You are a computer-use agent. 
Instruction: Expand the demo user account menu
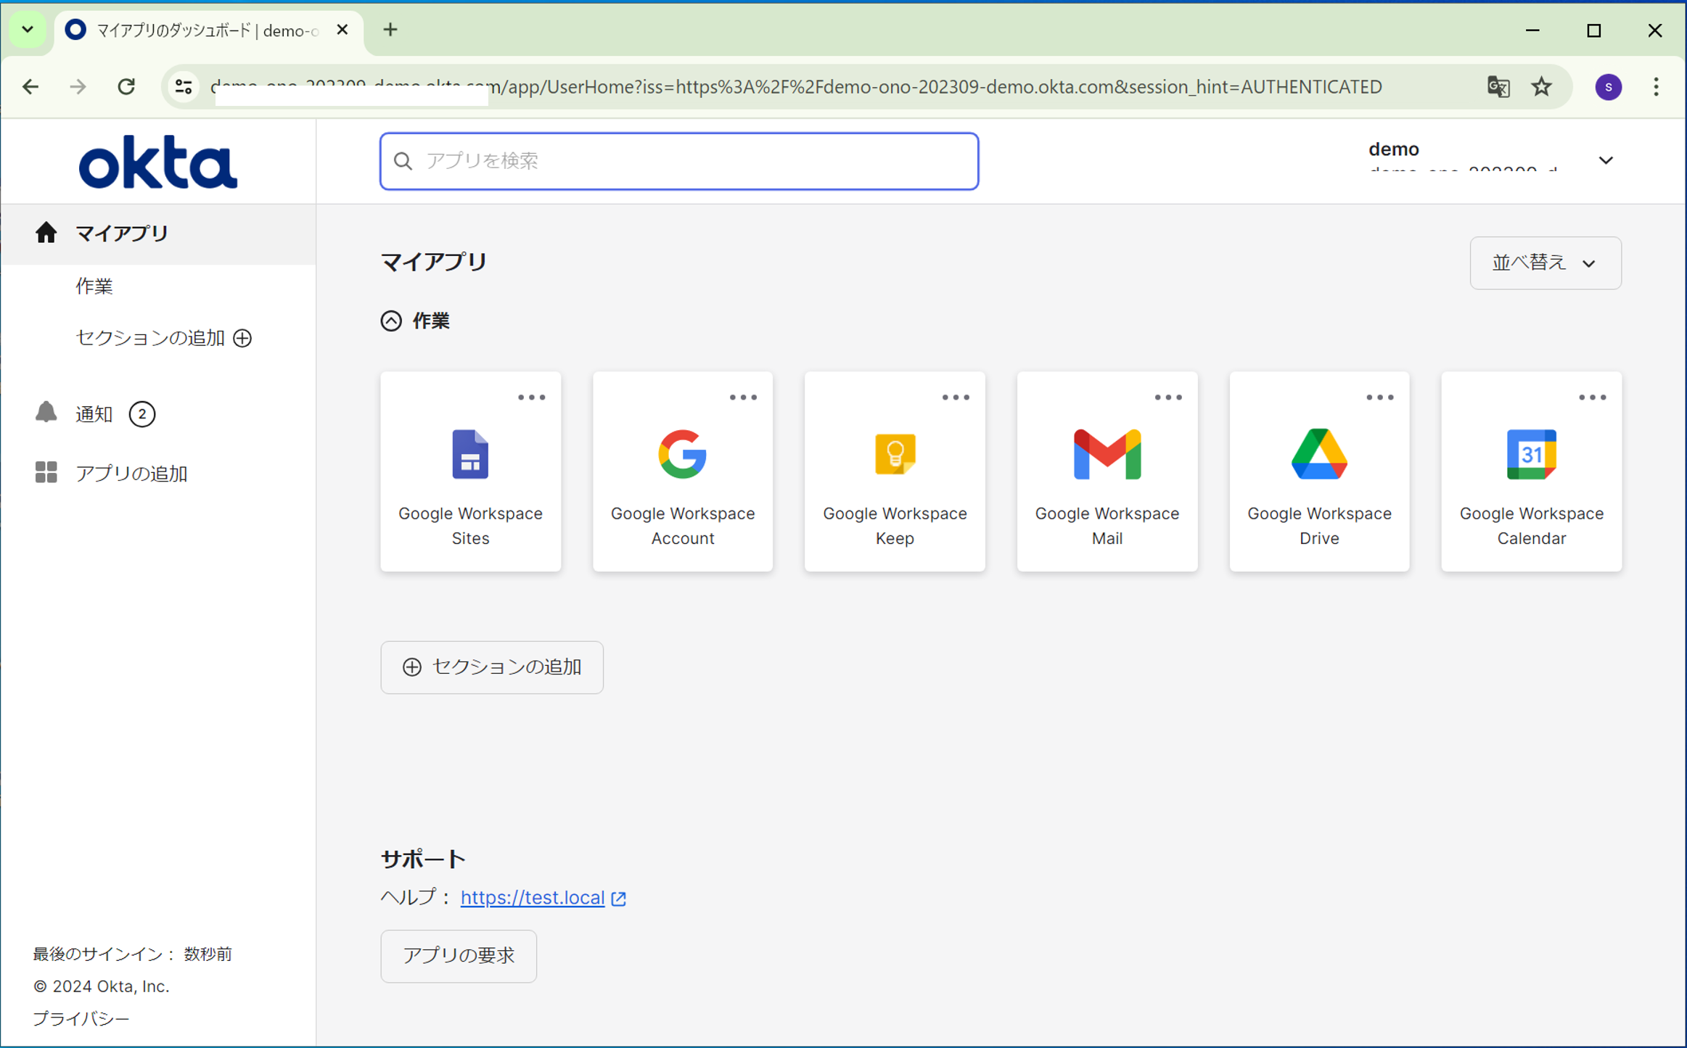click(x=1605, y=160)
